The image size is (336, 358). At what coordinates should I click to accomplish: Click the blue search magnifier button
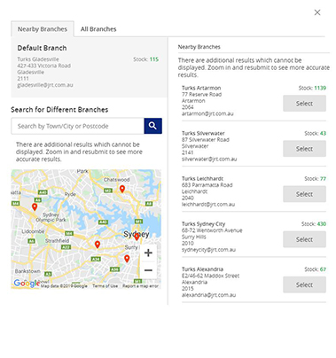coord(152,126)
